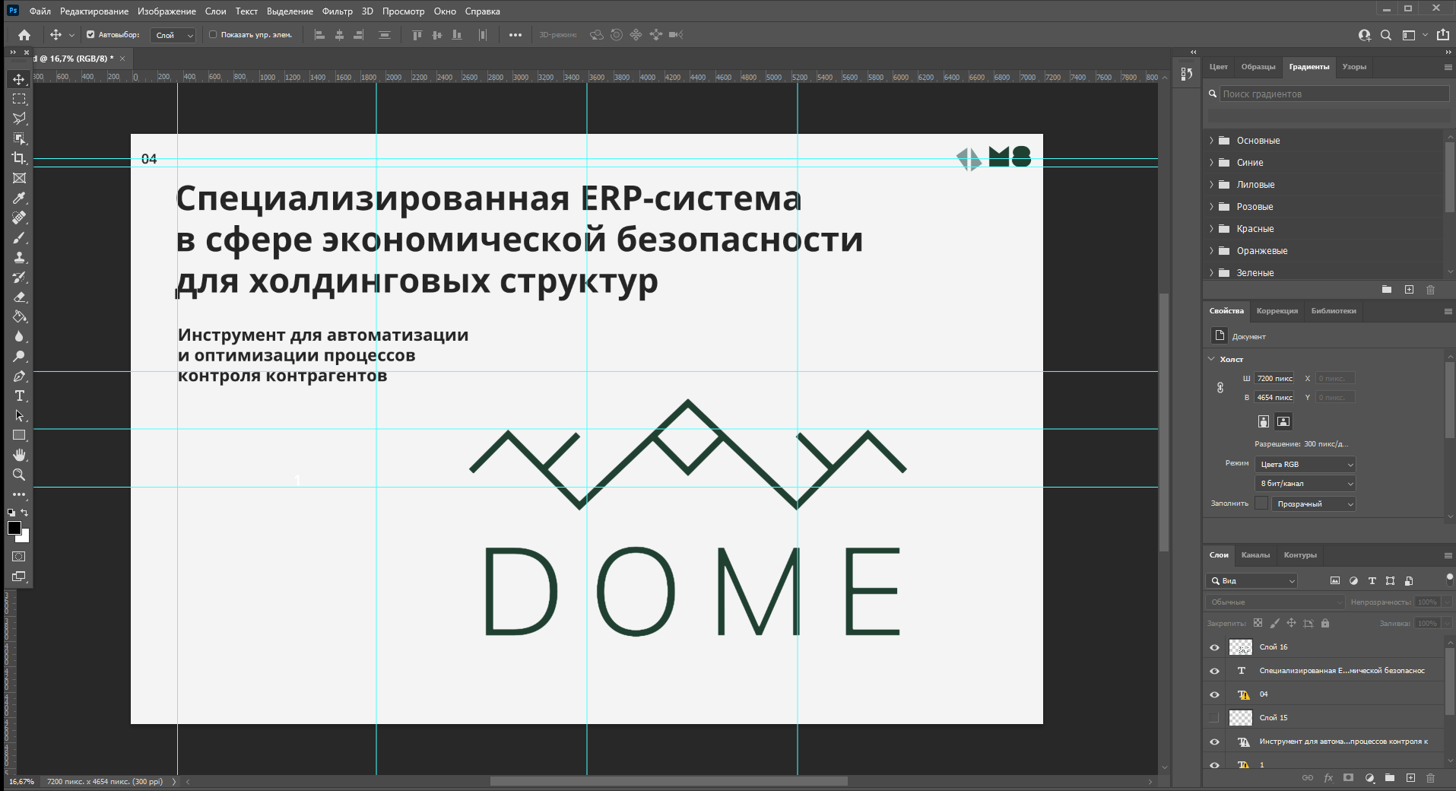Hide the Специализированная text layer
1456x791 pixels.
pyautogui.click(x=1214, y=671)
